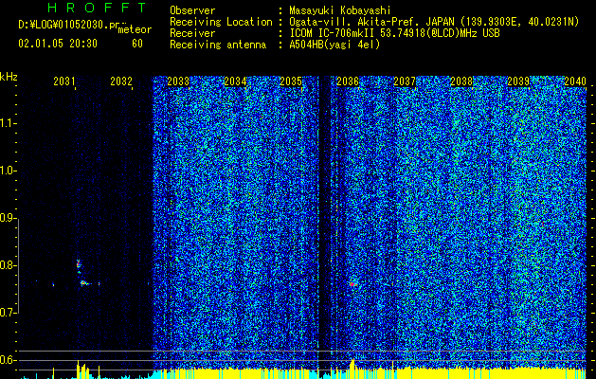Click the 2037 time marker
This screenshot has height=379, width=596.
[x=405, y=81]
